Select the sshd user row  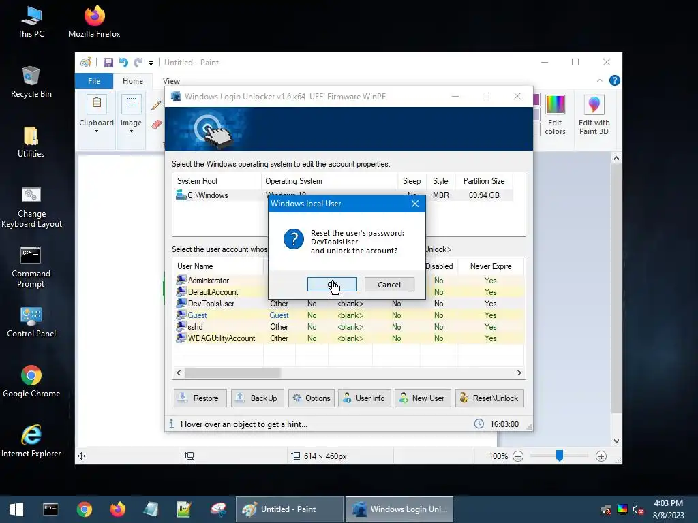click(x=350, y=327)
